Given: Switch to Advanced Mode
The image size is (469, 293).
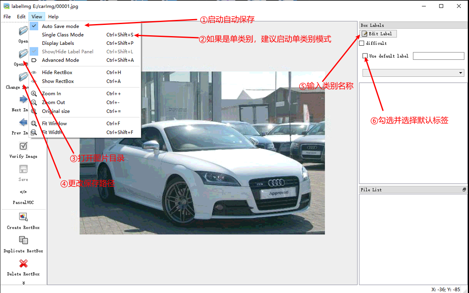Looking at the screenshot, I should 85,60.
